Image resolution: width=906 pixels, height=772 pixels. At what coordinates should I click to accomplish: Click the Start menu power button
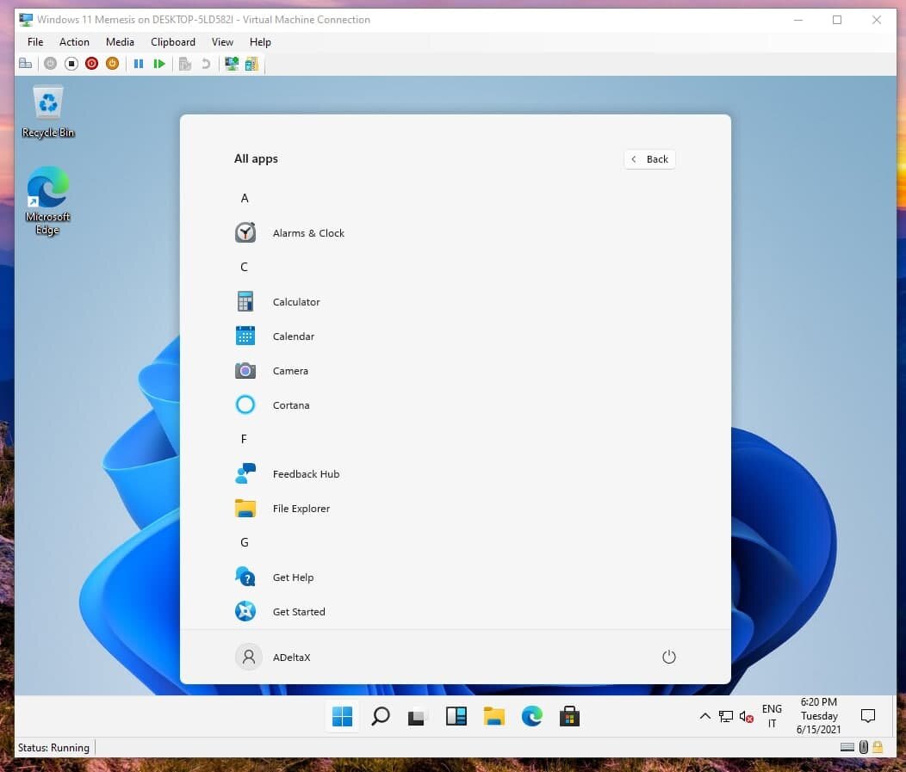tap(668, 657)
